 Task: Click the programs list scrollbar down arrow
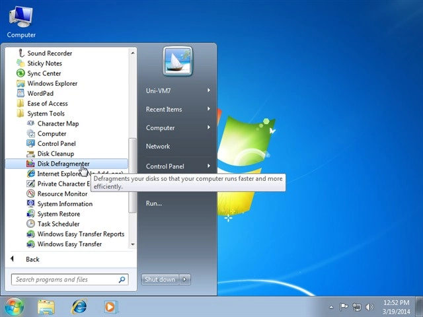pyautogui.click(x=133, y=244)
